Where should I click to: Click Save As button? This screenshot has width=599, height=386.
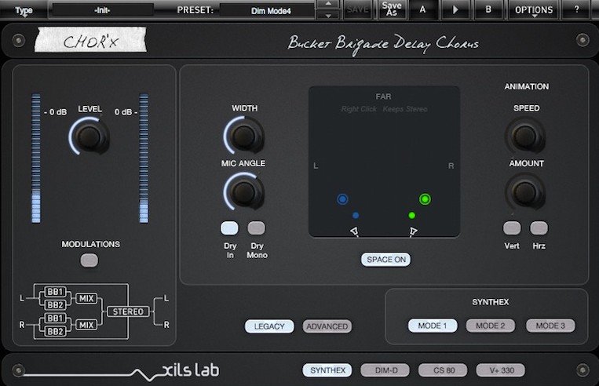click(x=391, y=9)
